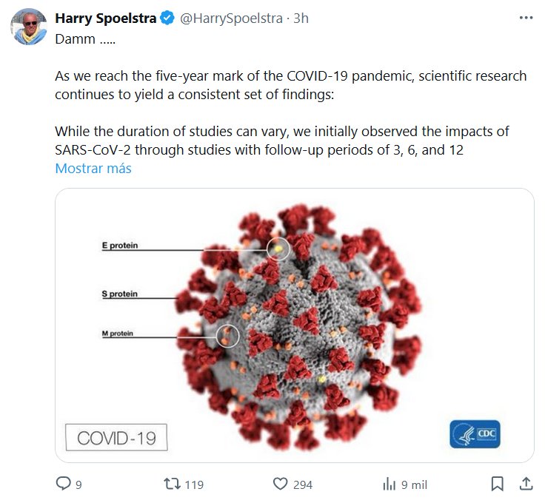The height and width of the screenshot is (503, 545).
Task: Click the CDC logo in the image
Action: pyautogui.click(x=475, y=433)
